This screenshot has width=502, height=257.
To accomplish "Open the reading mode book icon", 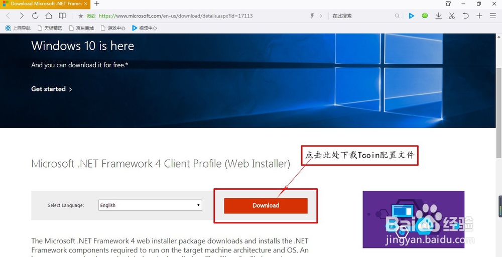I will (x=62, y=16).
